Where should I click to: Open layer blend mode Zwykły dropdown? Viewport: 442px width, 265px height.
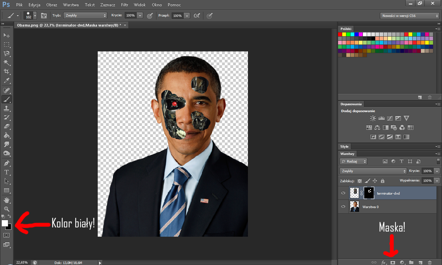click(x=373, y=171)
